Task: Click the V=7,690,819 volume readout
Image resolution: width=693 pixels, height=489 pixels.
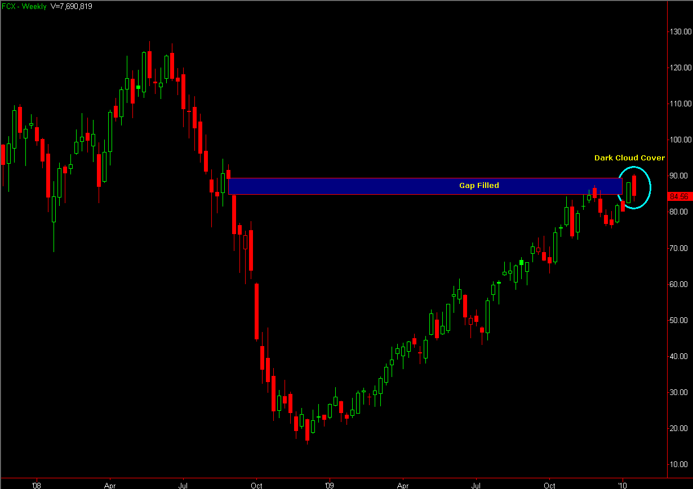Action: (x=72, y=7)
